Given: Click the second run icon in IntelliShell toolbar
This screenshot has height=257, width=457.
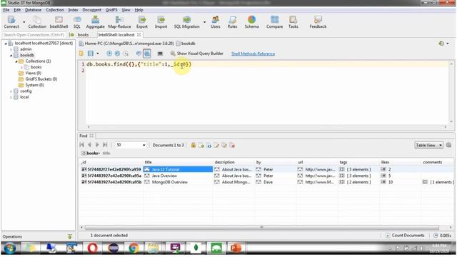Looking at the screenshot, I should coord(117,54).
